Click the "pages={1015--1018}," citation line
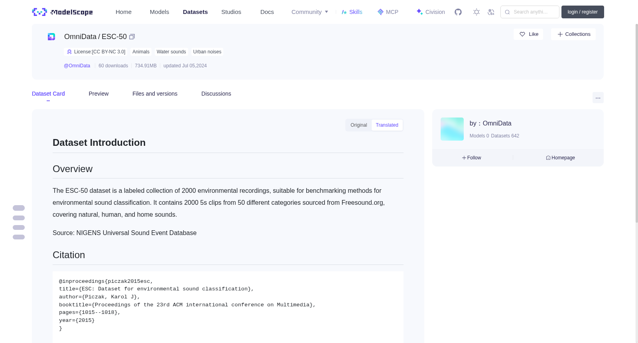This screenshot has width=638, height=343. tap(90, 313)
